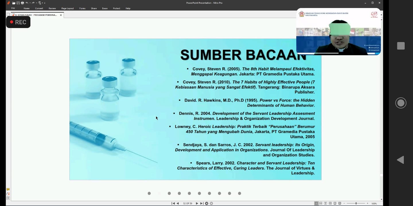Click the Print icon
This screenshot has height=206, width=413.
22,3
